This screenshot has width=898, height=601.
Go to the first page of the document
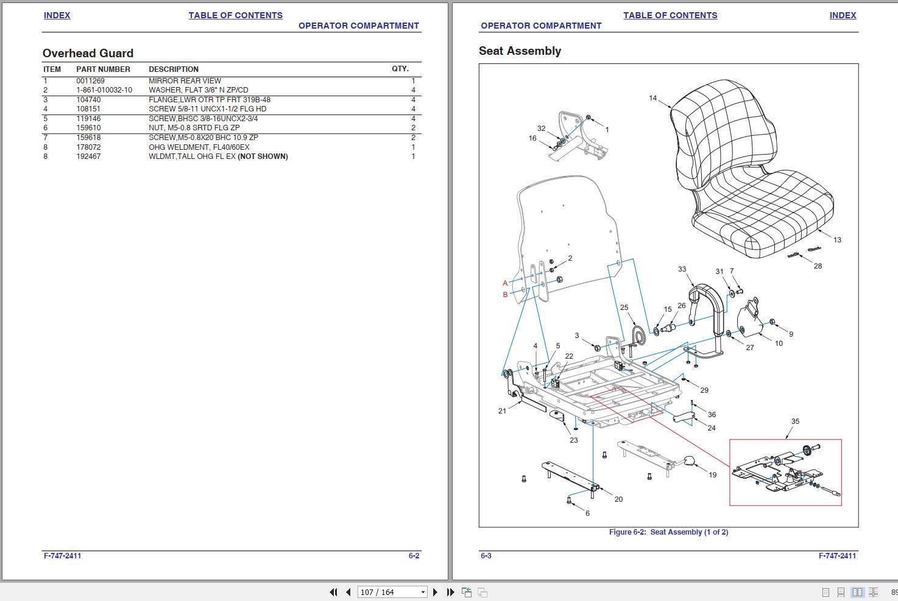click(333, 592)
